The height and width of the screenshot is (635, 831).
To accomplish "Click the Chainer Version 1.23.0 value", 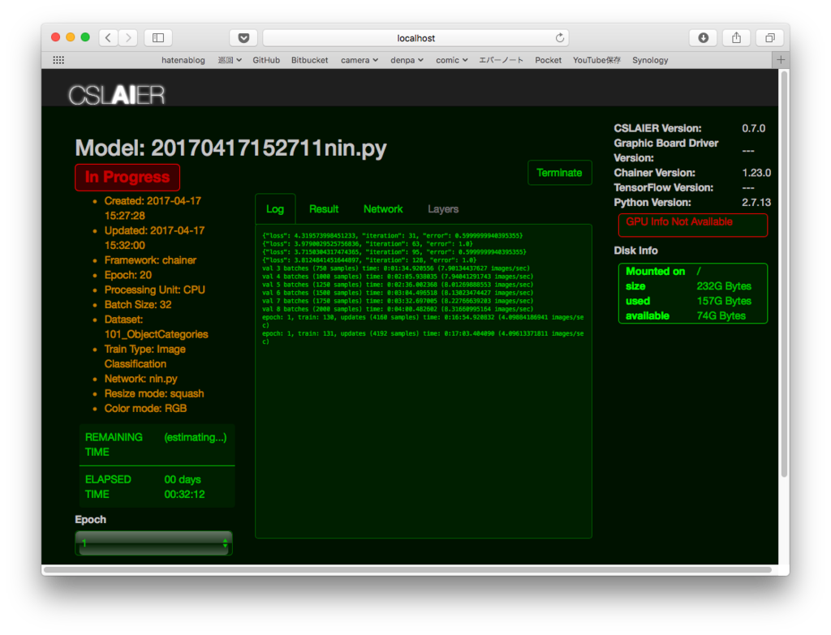I will pos(756,173).
